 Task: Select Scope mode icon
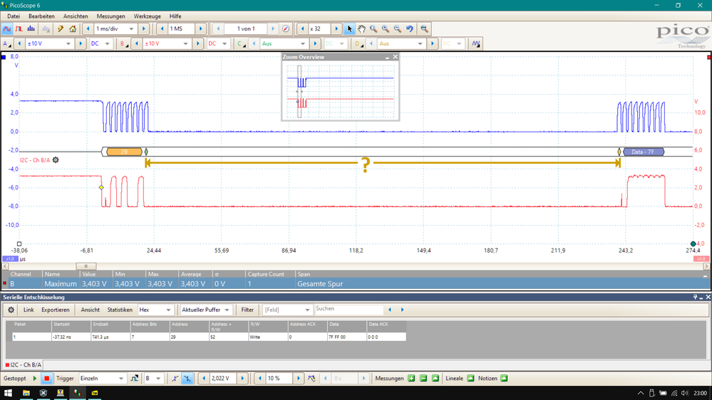(x=7, y=28)
